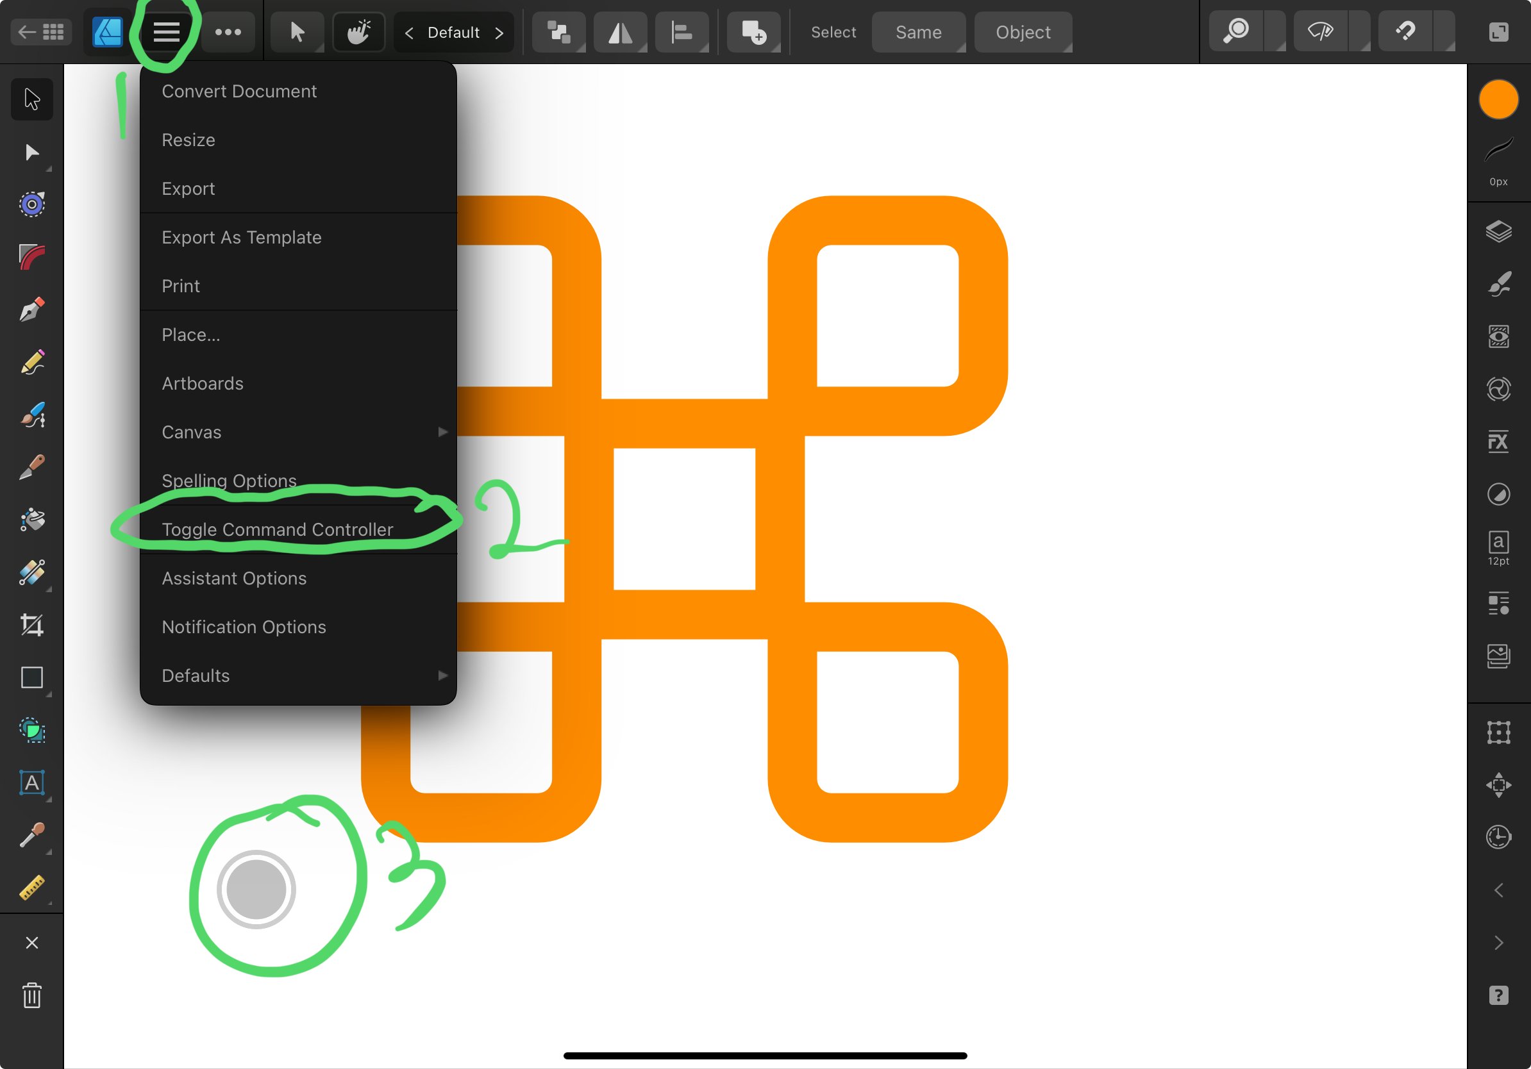
Task: Click the orange fill color swatch
Action: click(x=1498, y=100)
